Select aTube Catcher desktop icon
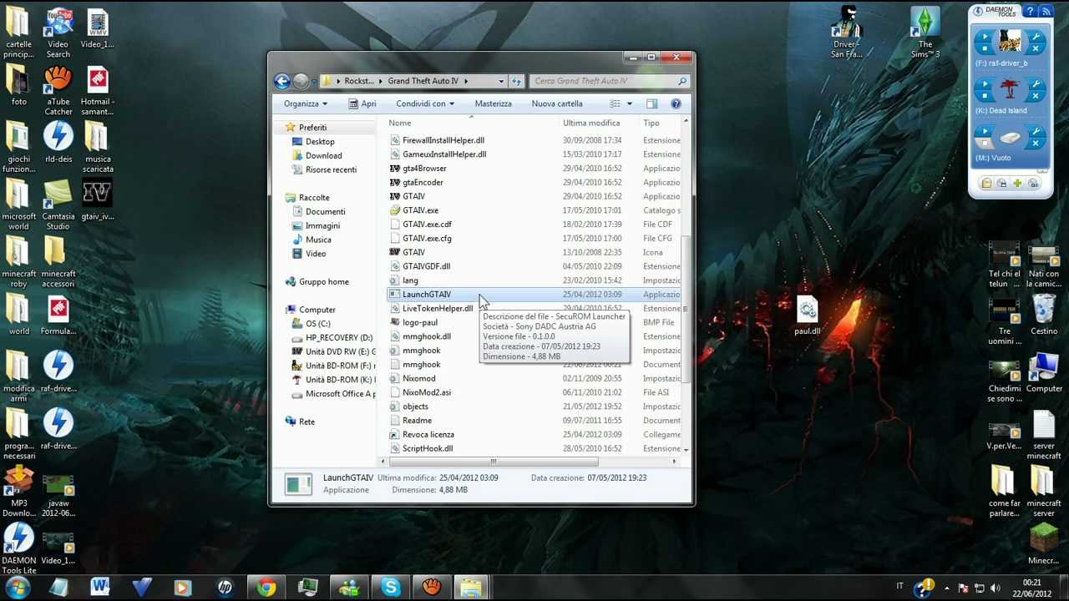The width and height of the screenshot is (1069, 601). click(58, 90)
